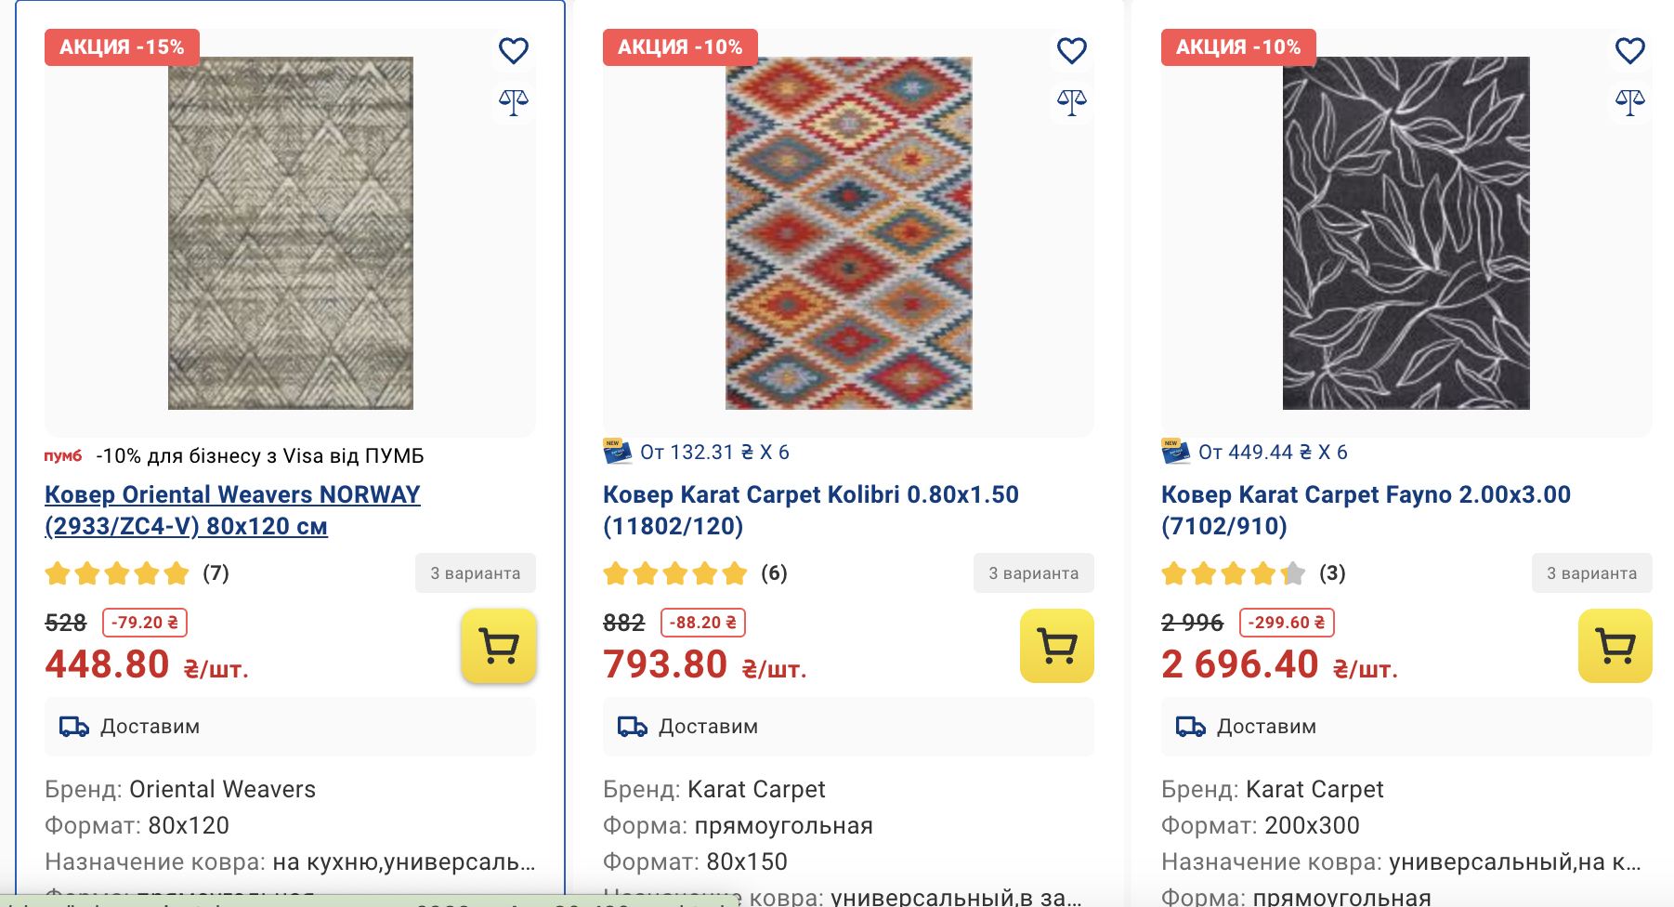The height and width of the screenshot is (907, 1674).
Task: Compare the Oriental Weavers NORWAY rug
Action: (x=514, y=101)
